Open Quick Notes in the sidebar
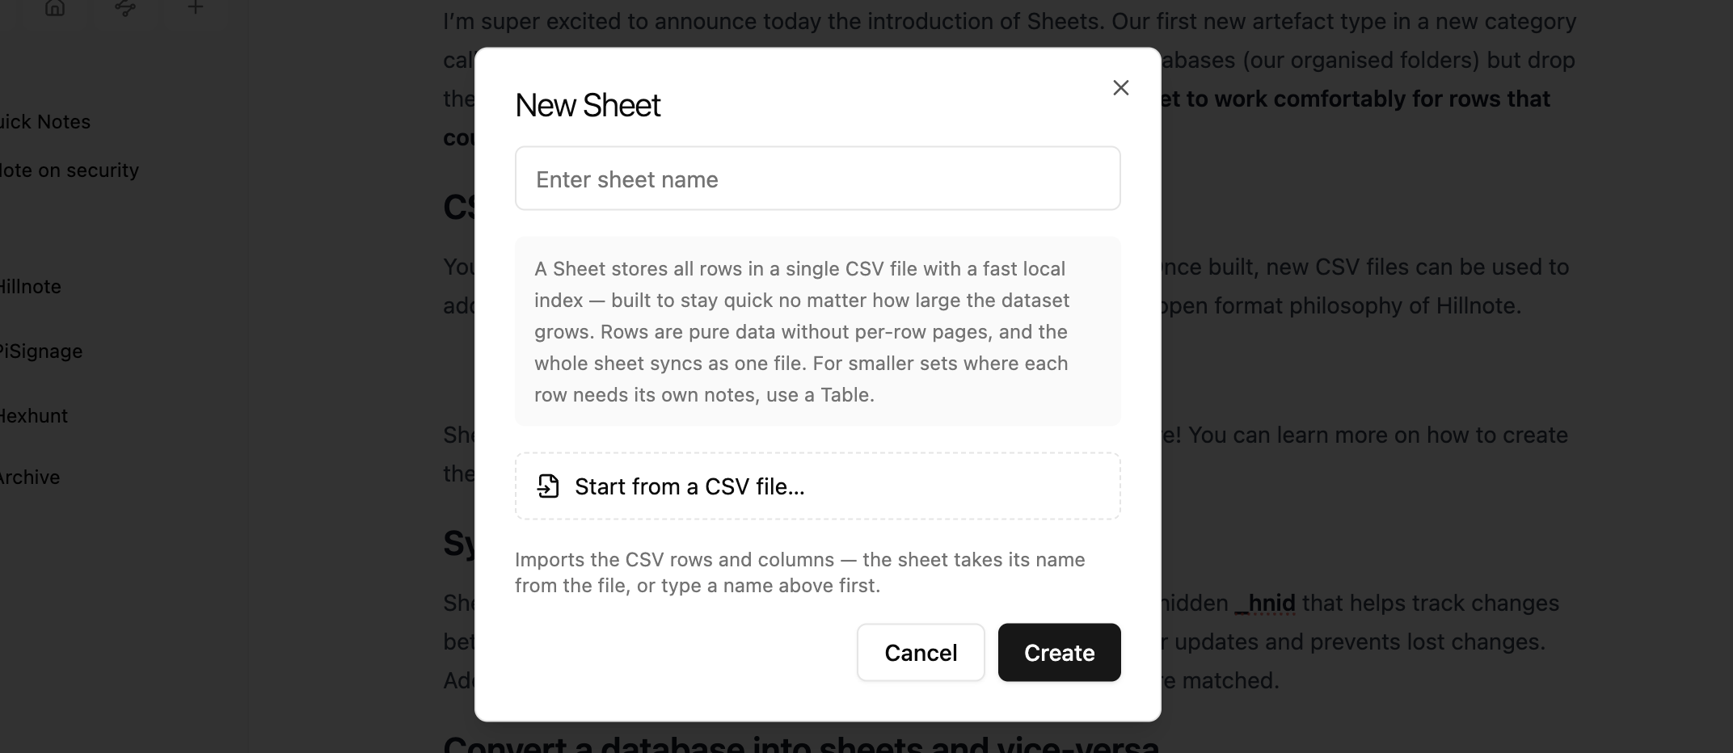Image resolution: width=1733 pixels, height=753 pixels. pyautogui.click(x=45, y=122)
